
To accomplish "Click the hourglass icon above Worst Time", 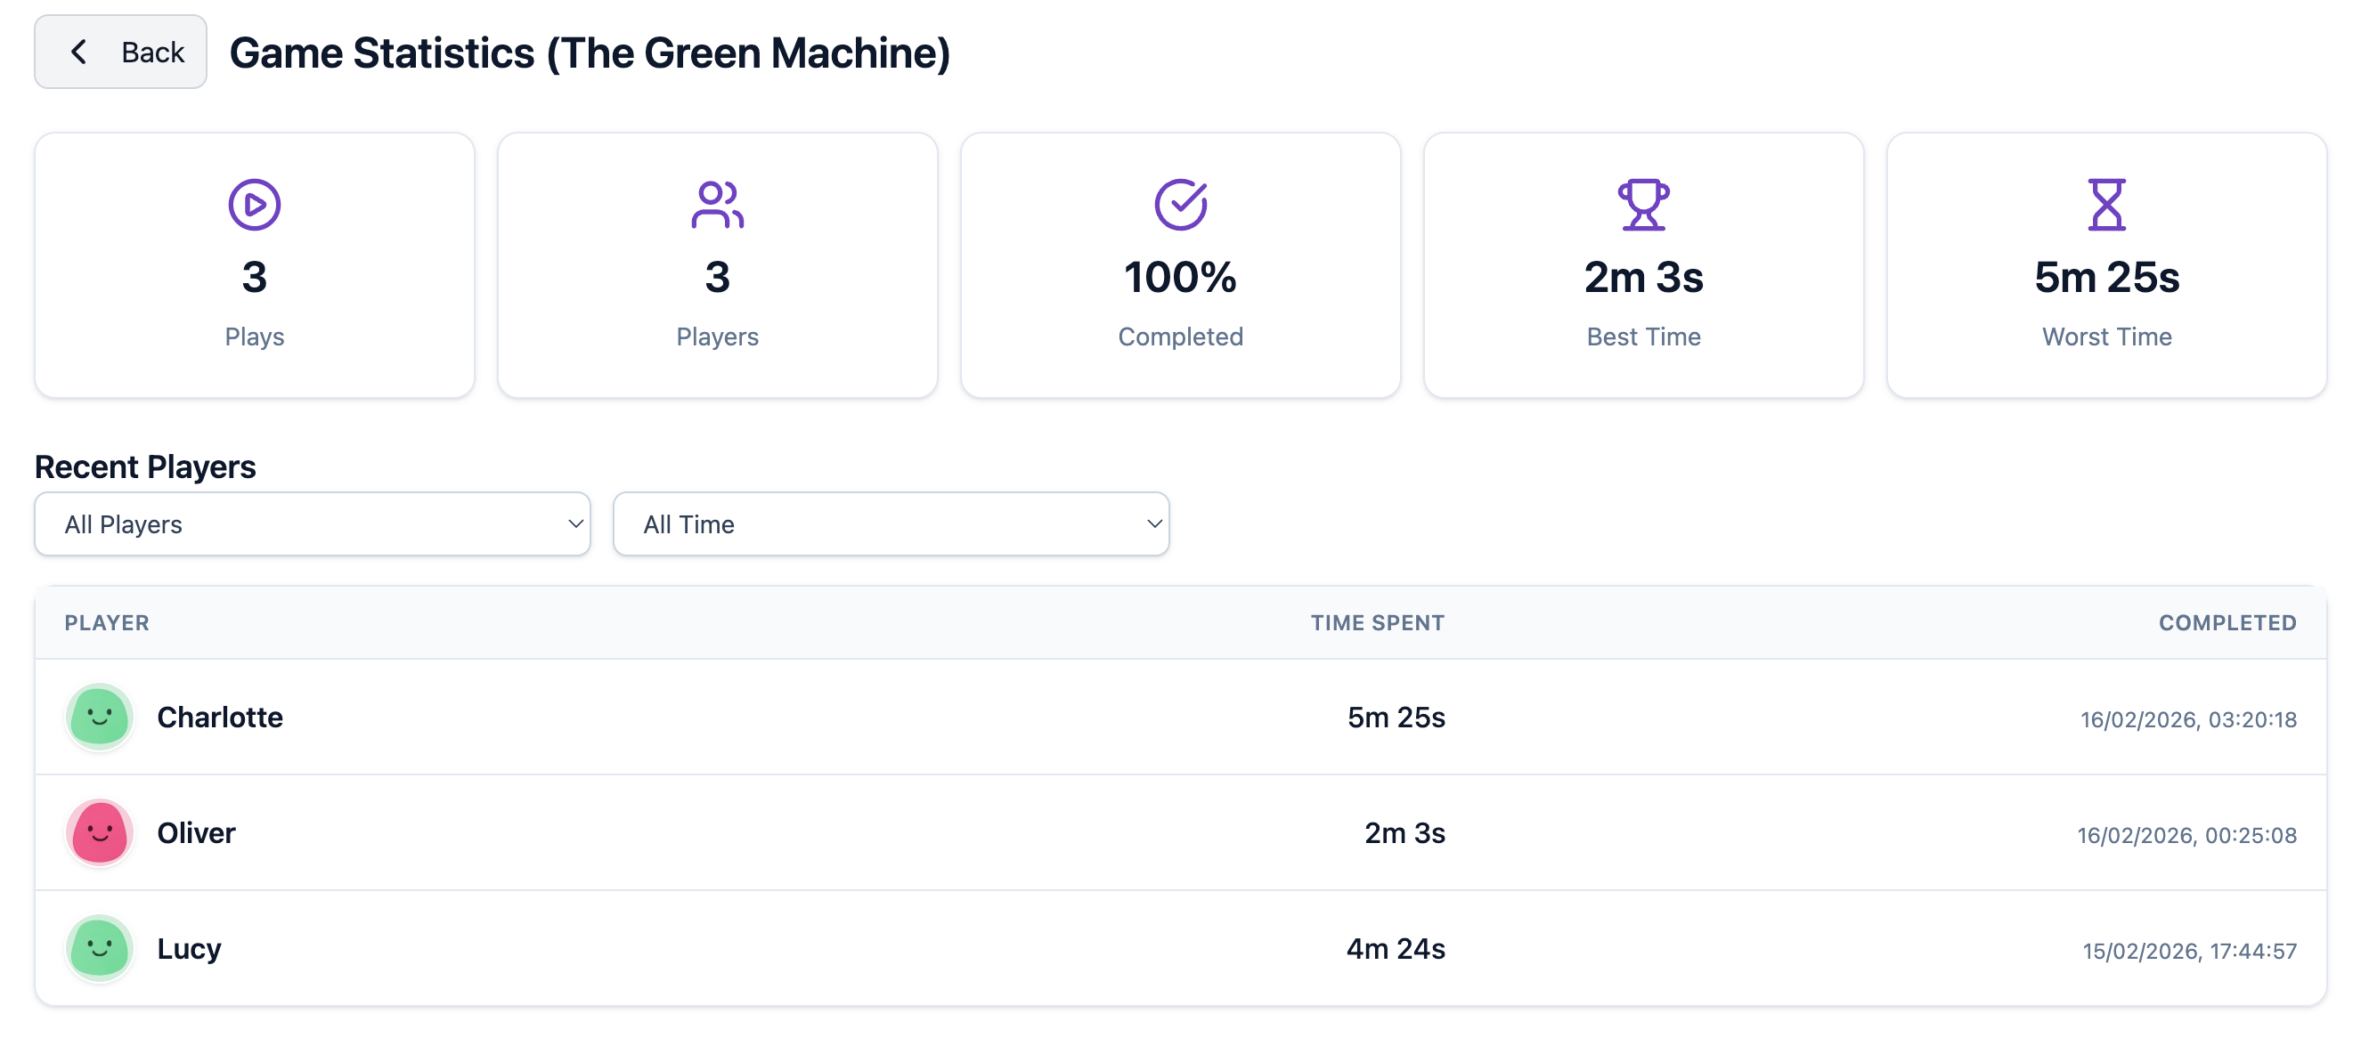I will click(x=2106, y=203).
